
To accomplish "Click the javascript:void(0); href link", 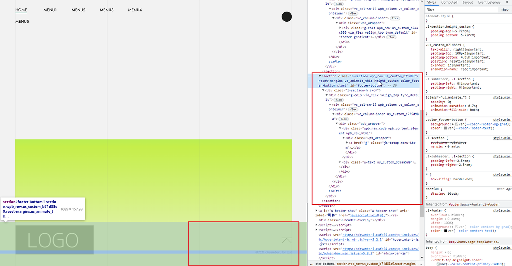I will click(368, 215).
